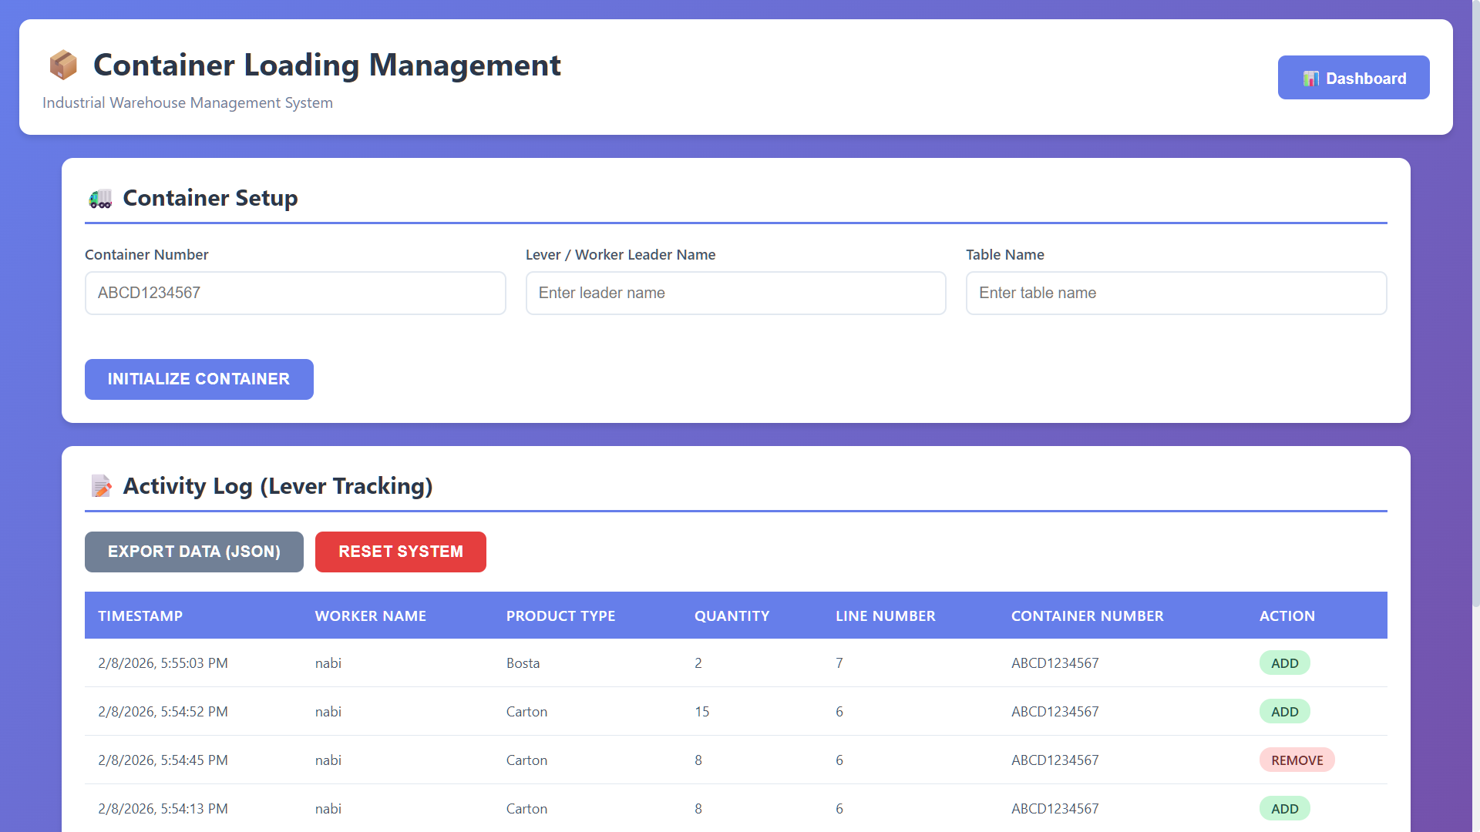This screenshot has width=1480, height=832.
Task: Click the Enter table name field
Action: point(1176,293)
